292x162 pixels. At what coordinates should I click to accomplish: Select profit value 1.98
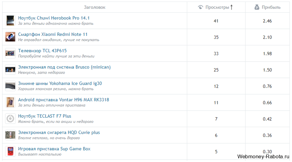[267, 53]
